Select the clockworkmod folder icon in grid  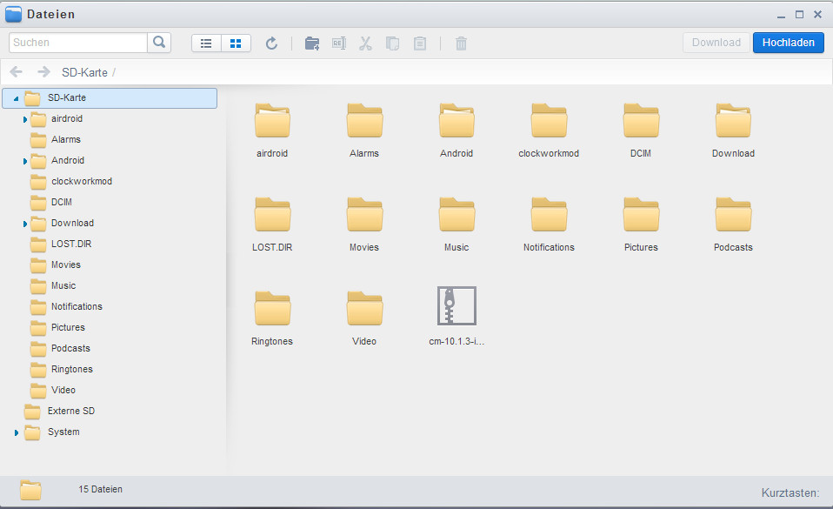point(549,121)
